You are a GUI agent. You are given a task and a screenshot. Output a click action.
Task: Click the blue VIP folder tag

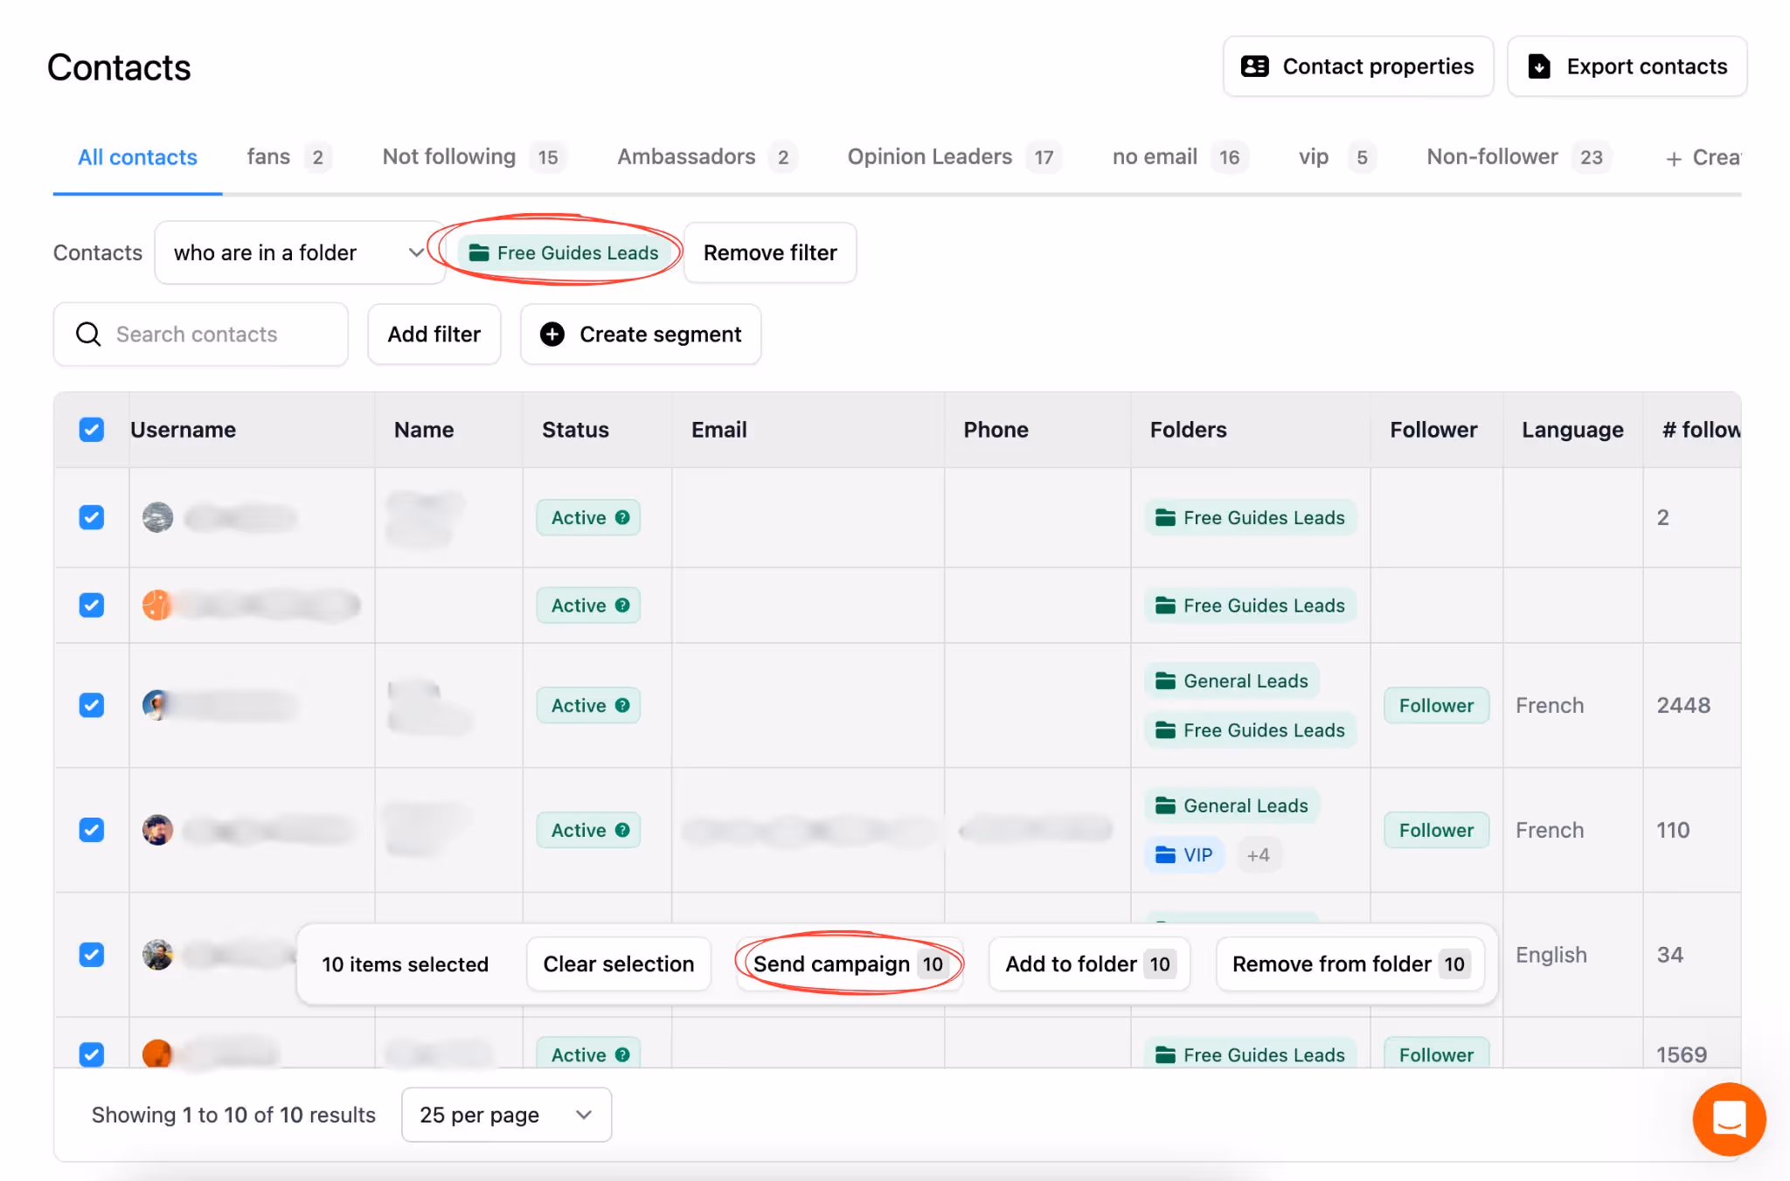(x=1184, y=854)
